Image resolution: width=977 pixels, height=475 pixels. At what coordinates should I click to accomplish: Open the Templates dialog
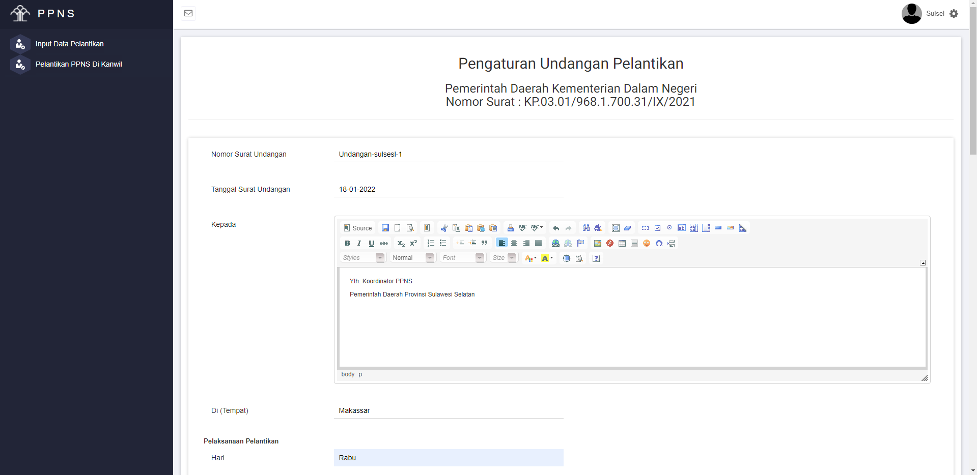point(427,228)
